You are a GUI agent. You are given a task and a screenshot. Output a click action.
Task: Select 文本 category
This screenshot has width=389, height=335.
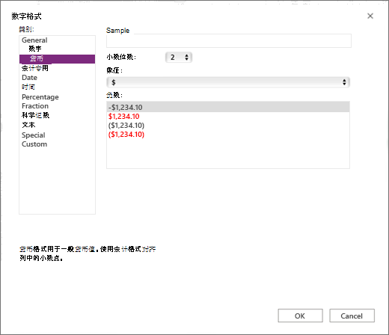point(28,125)
